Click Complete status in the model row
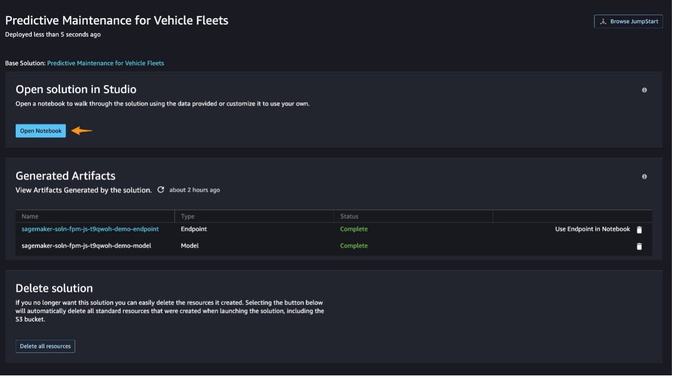 354,246
